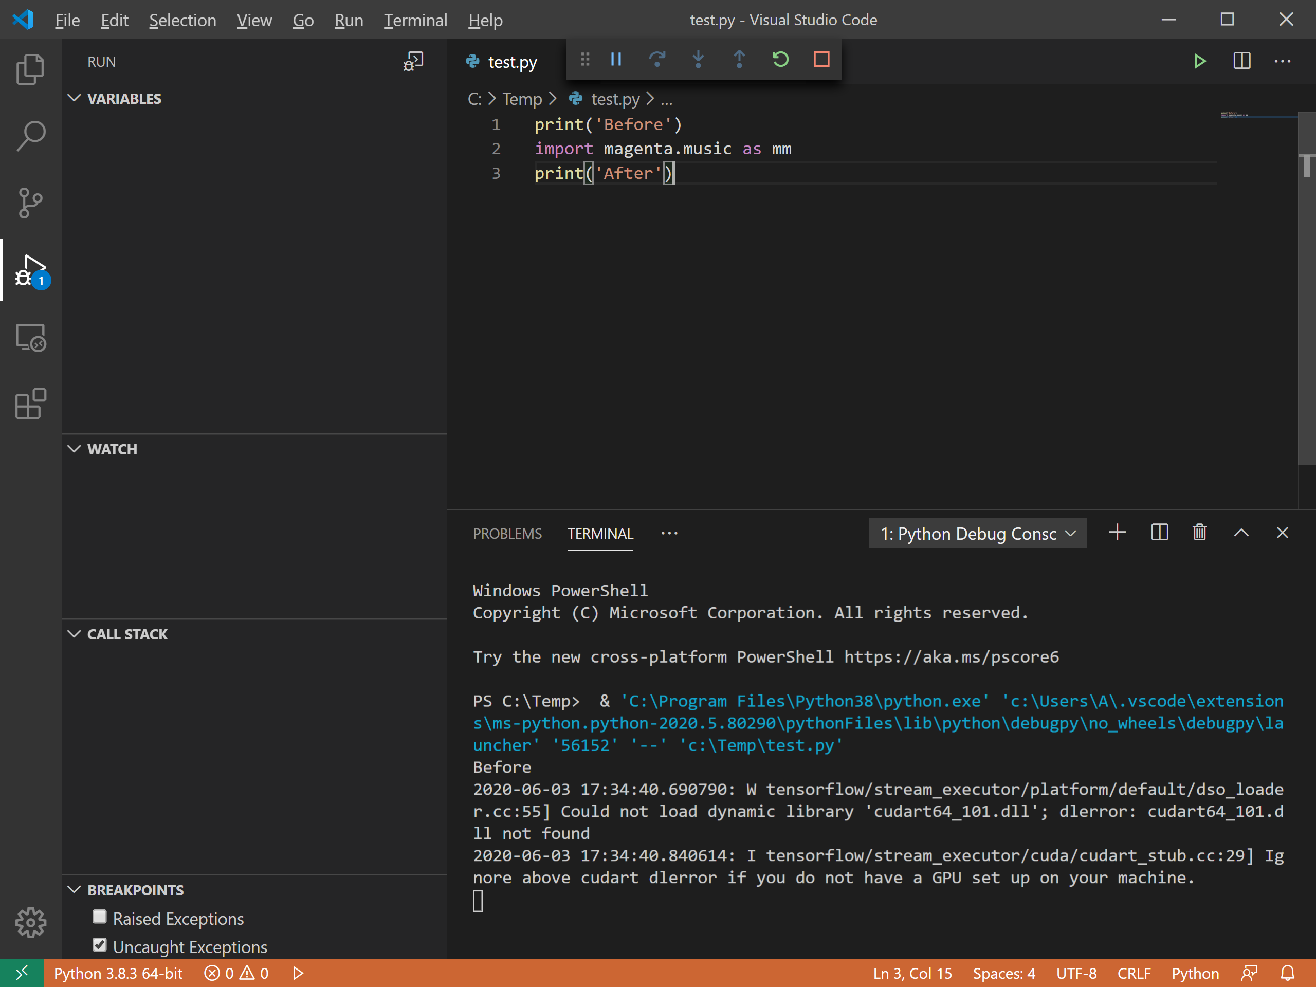Switch to the PROBLEMS panel tab

click(x=507, y=534)
